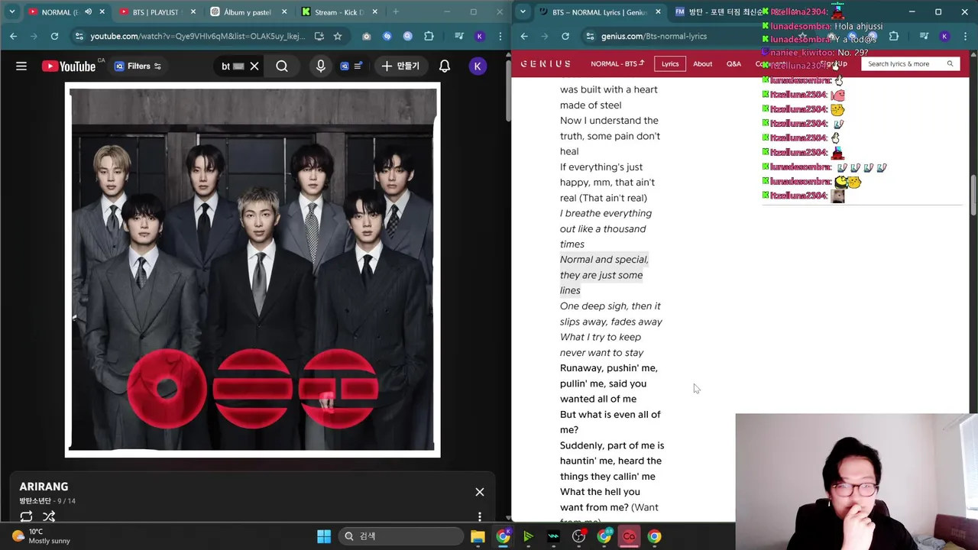The width and height of the screenshot is (978, 550).
Task: Click the YouTube search magnifier button
Action: 282,66
